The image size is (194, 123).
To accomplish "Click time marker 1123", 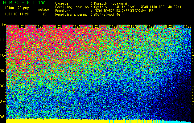I will [x=58, y=26].
